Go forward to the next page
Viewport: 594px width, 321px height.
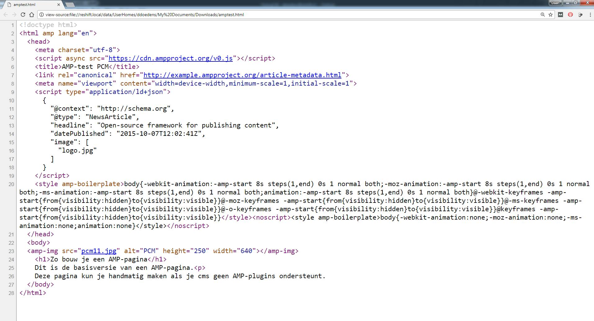[x=14, y=15]
